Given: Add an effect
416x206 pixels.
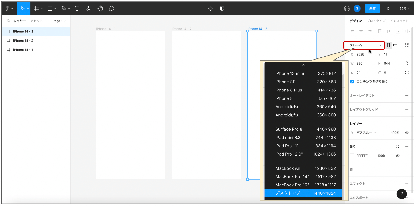Looking at the screenshot, I should (x=407, y=184).
